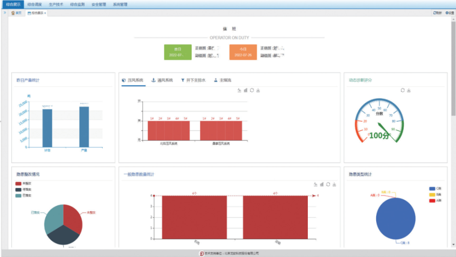Download 压风系统 chart as image
456x257 pixels.
[258, 90]
